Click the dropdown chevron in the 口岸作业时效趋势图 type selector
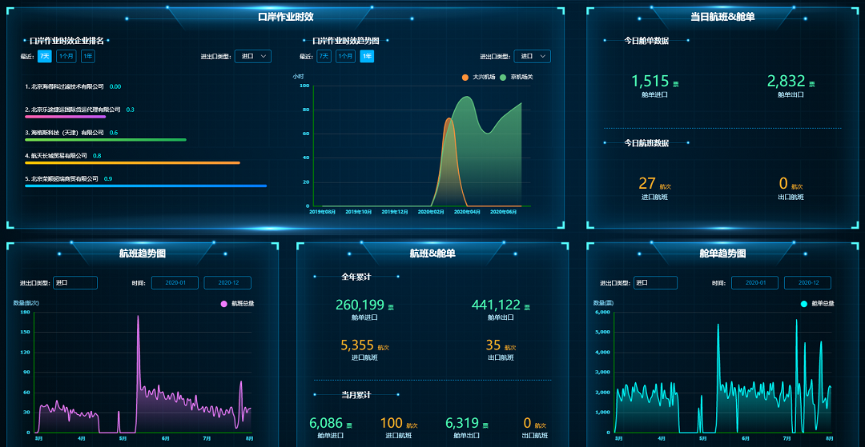Screen dimensions: 865x447 click(544, 57)
